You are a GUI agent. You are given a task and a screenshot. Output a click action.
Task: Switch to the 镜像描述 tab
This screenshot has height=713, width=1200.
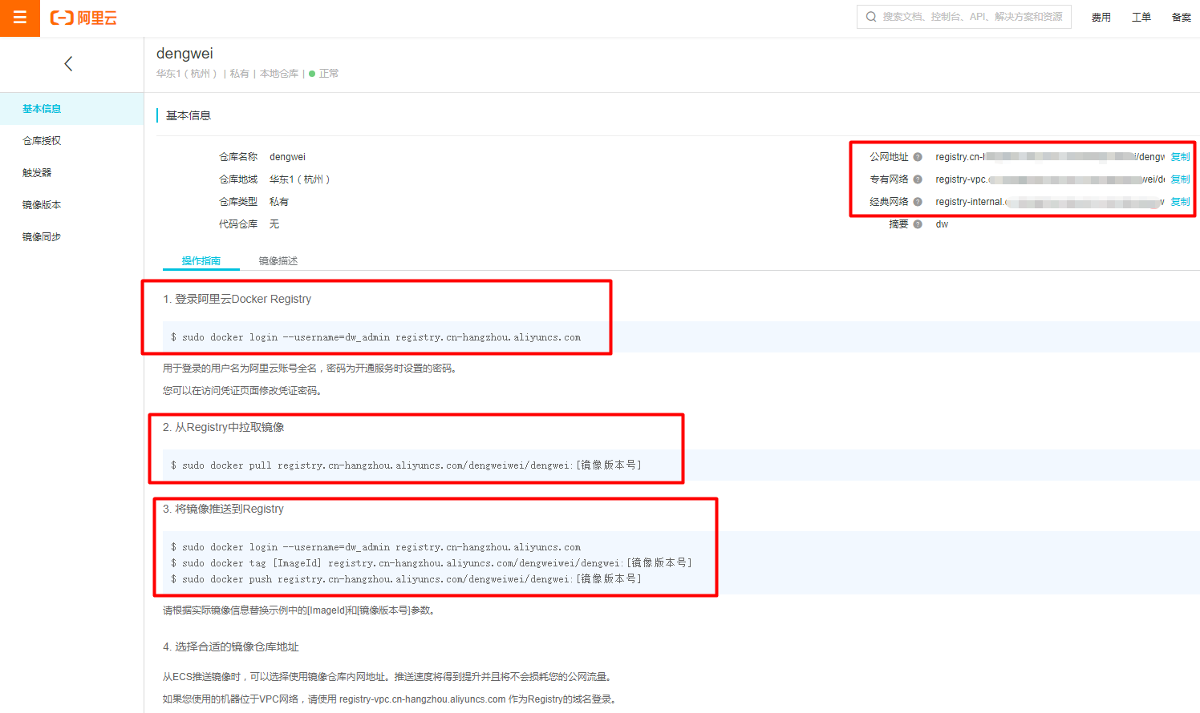point(278,261)
